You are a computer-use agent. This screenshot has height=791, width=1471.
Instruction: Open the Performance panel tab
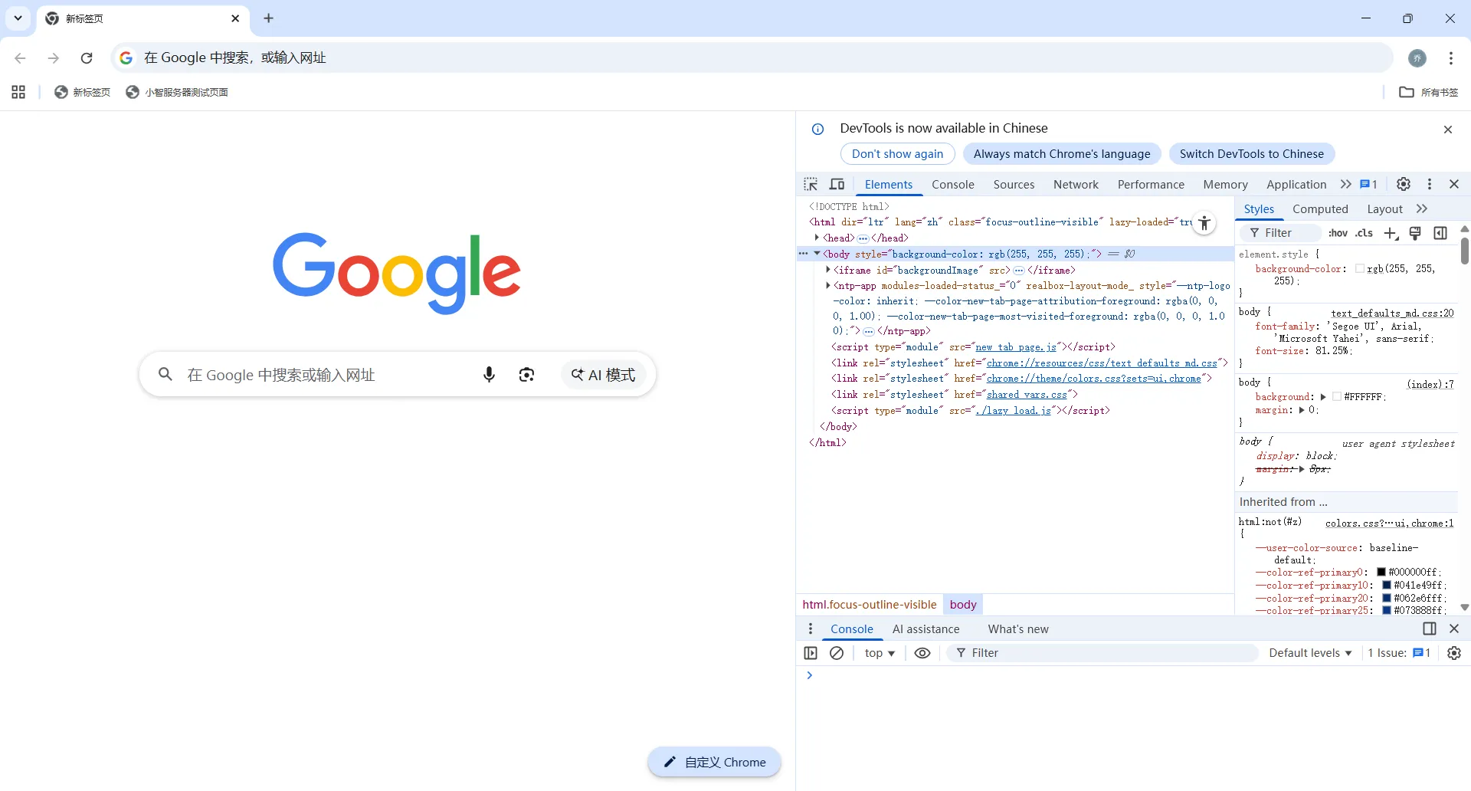point(1151,184)
